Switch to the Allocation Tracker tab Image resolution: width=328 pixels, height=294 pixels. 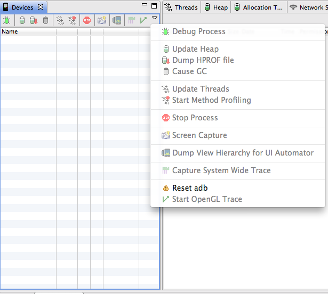click(x=259, y=7)
